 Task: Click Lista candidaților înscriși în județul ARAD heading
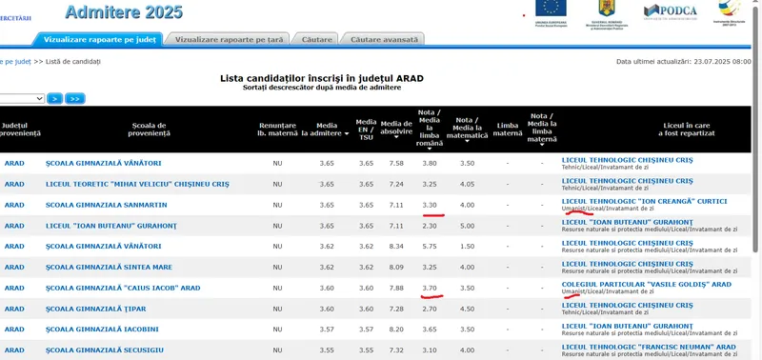tap(322, 78)
